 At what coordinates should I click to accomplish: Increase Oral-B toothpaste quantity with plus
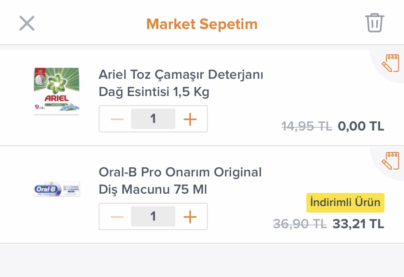click(x=190, y=217)
